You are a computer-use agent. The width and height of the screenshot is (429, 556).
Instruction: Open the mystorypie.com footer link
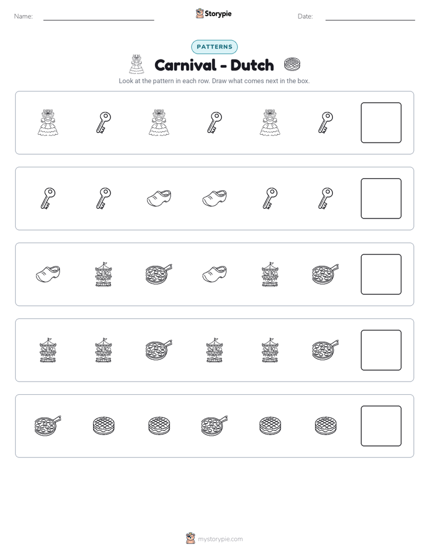tap(220, 539)
